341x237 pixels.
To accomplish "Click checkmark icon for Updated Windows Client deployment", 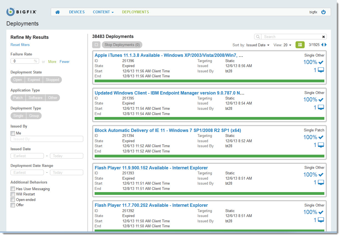I will [321, 100].
